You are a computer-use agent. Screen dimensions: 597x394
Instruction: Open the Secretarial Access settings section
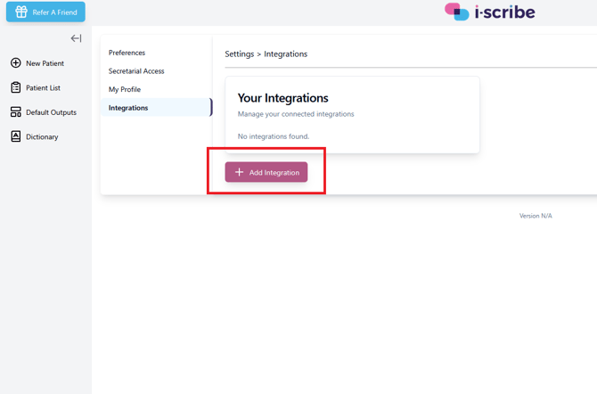coord(136,71)
